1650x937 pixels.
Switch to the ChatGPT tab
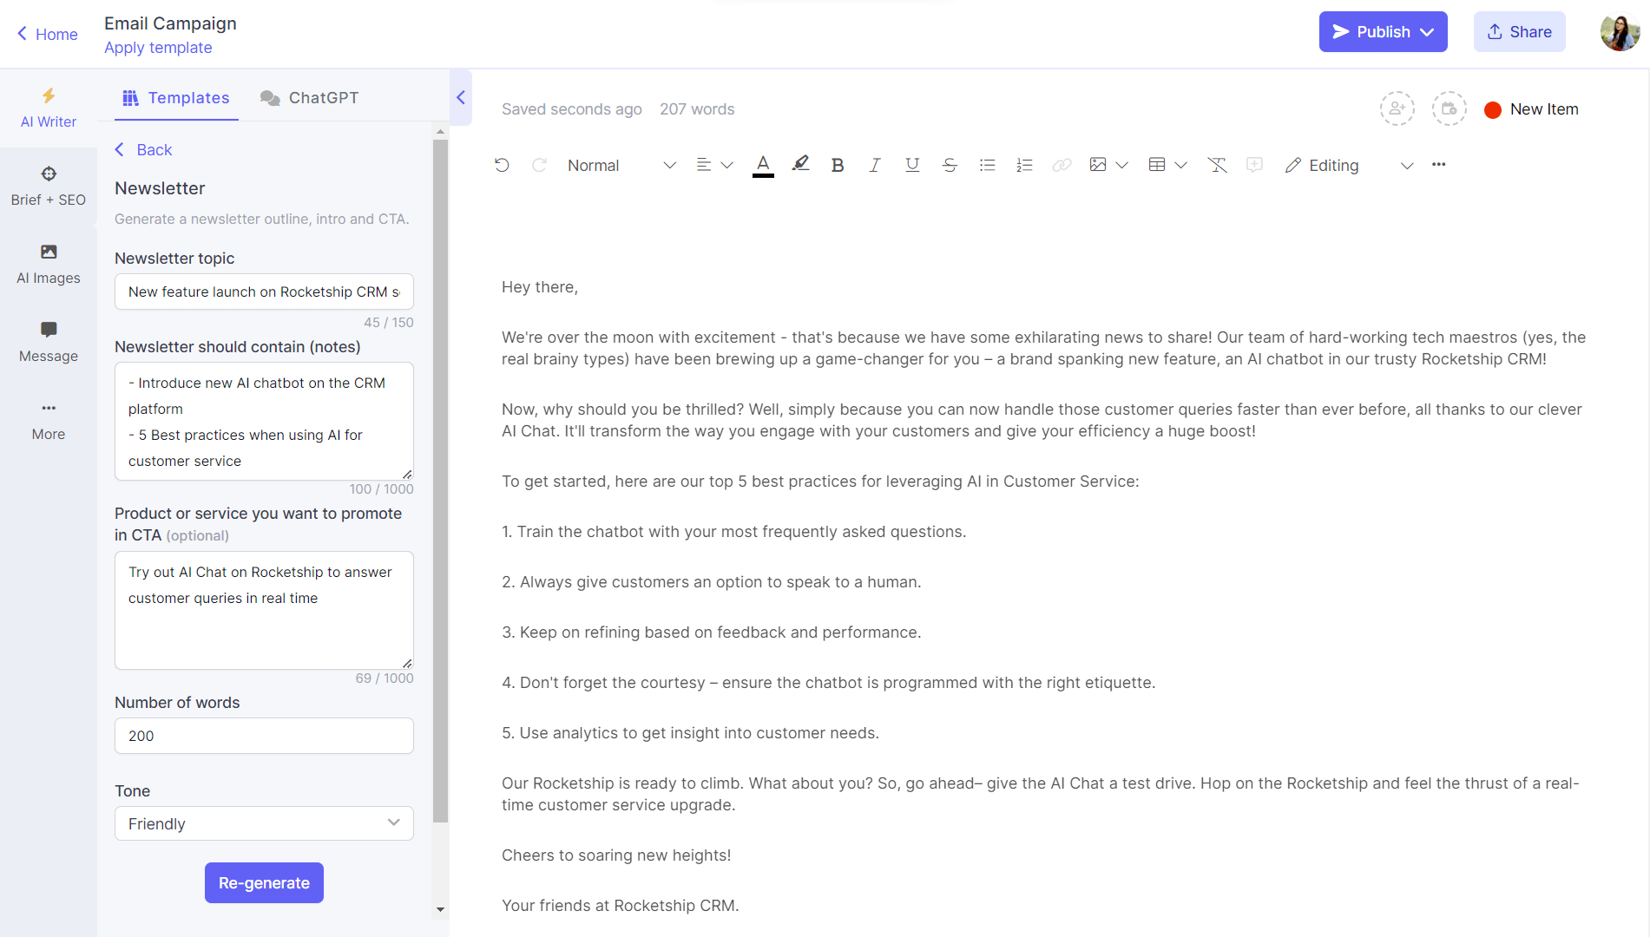pos(309,98)
